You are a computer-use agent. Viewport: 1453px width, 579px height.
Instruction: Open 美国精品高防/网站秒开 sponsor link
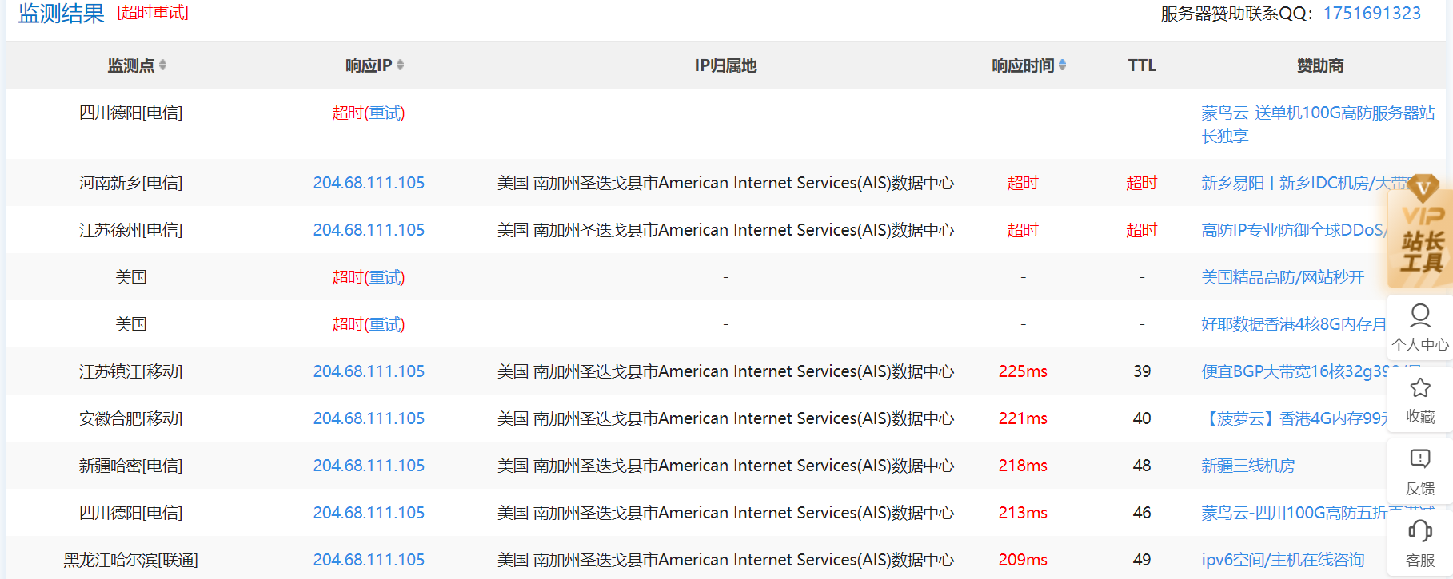[1282, 277]
